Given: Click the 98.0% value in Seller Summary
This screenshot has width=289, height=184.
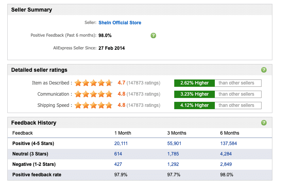Looking at the screenshot, I should [x=105, y=35].
